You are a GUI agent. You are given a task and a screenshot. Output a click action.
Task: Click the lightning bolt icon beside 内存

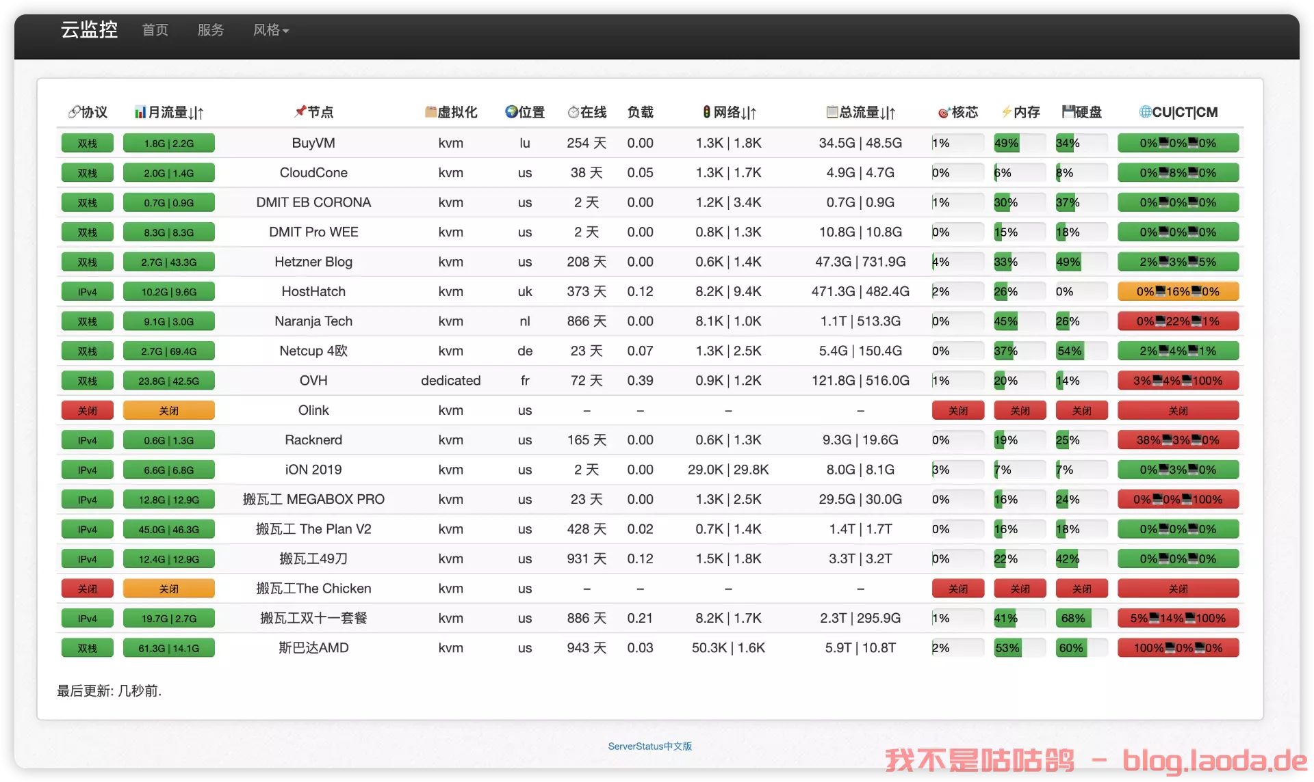pos(1006,112)
